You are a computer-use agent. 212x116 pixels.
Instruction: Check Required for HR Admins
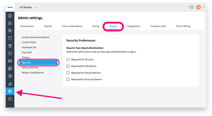68,66
